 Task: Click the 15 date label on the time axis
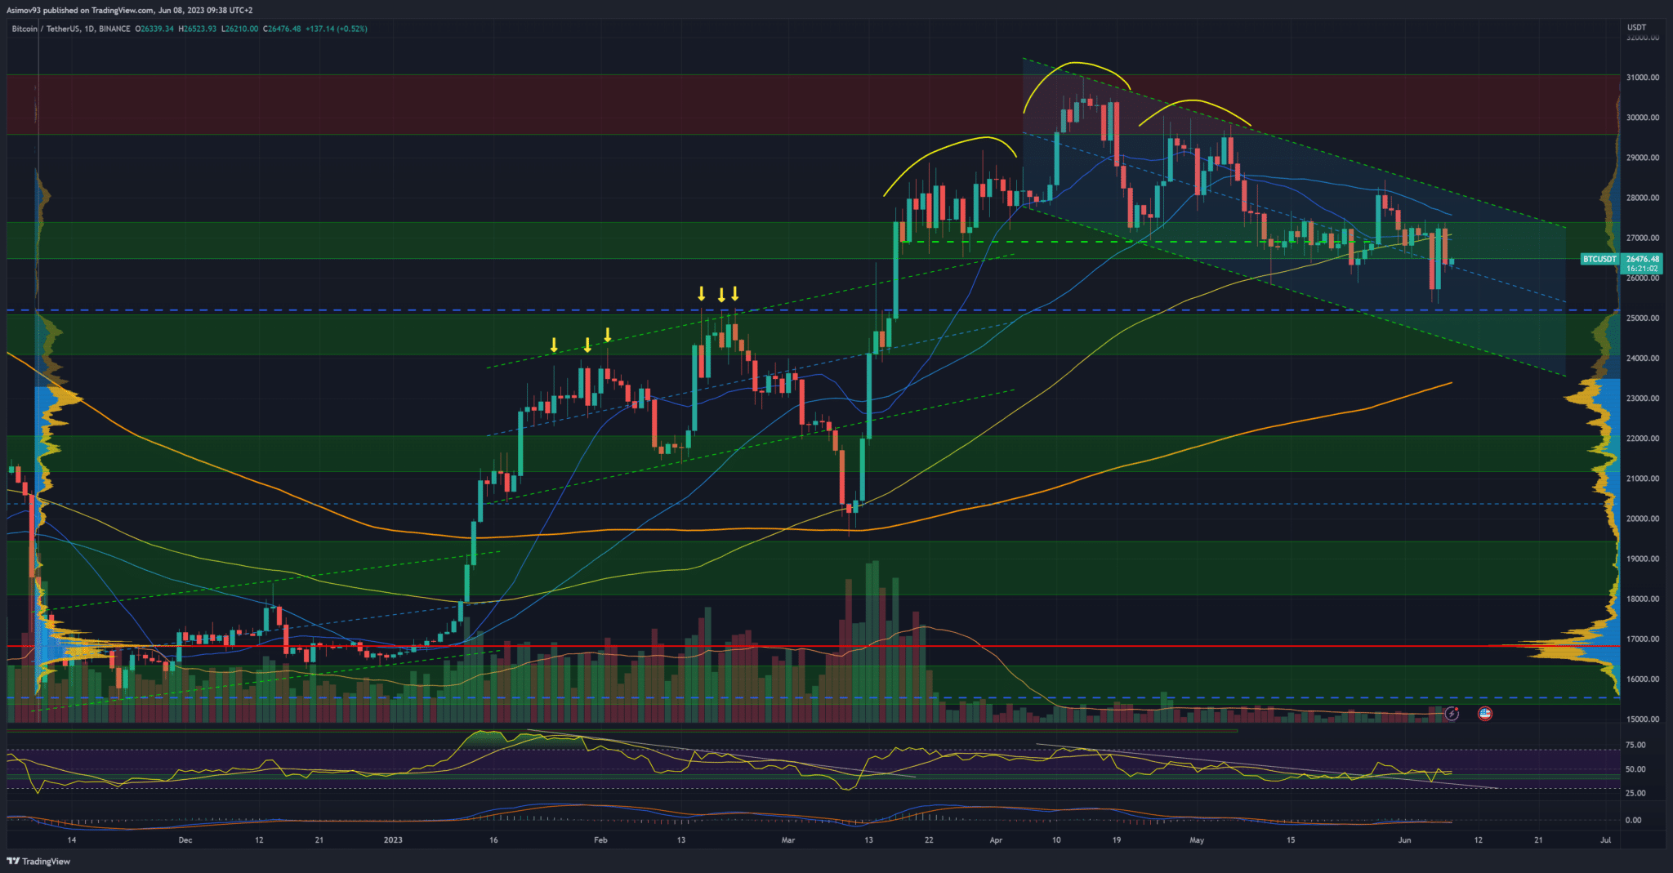pyautogui.click(x=1291, y=840)
